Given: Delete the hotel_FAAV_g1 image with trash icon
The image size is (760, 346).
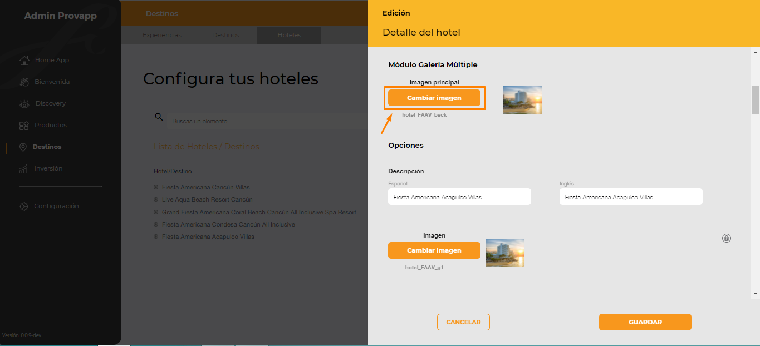Looking at the screenshot, I should coord(726,238).
